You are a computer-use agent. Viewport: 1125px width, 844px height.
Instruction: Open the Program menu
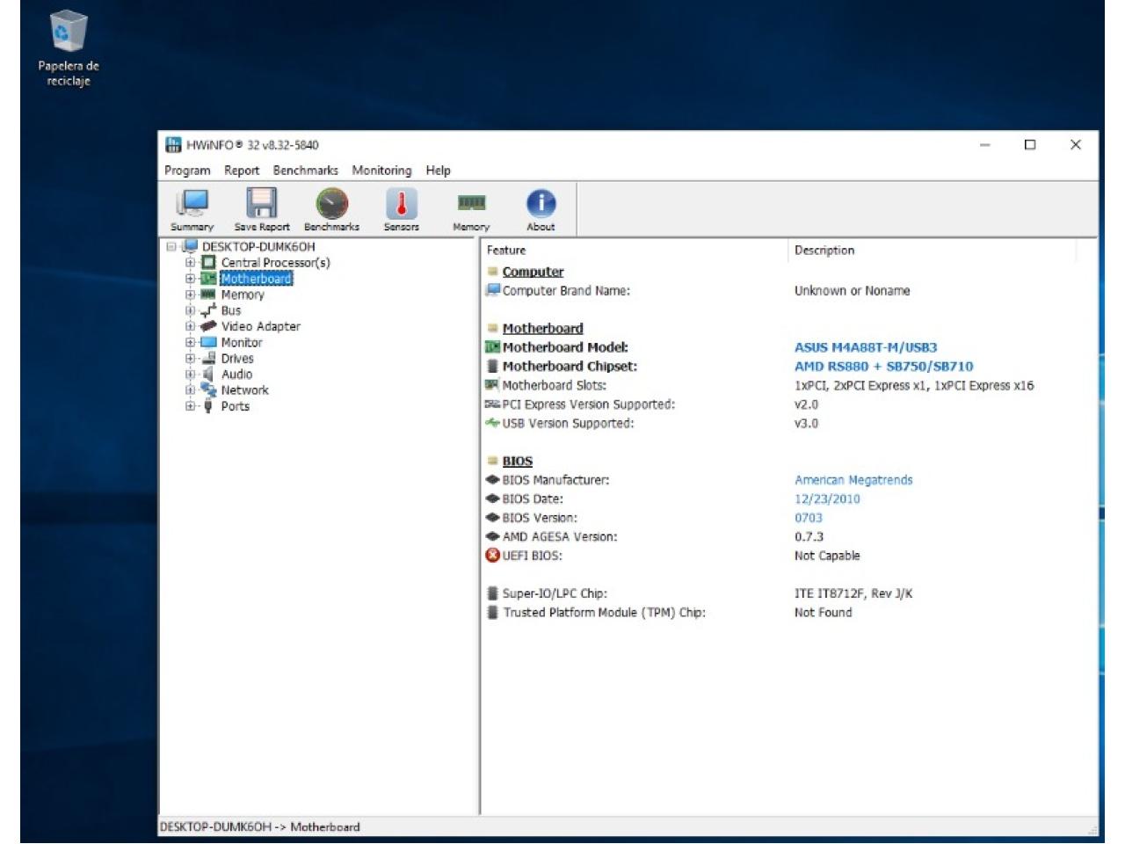[187, 171]
